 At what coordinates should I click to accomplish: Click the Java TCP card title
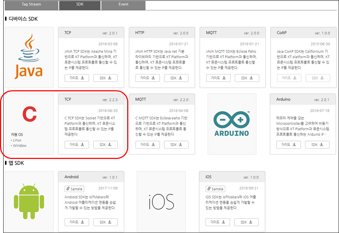68,33
